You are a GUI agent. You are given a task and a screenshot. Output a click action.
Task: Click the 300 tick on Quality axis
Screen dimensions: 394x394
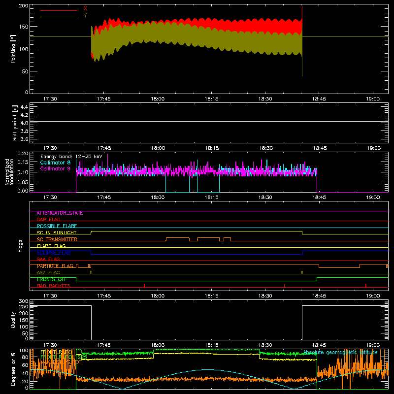24,301
